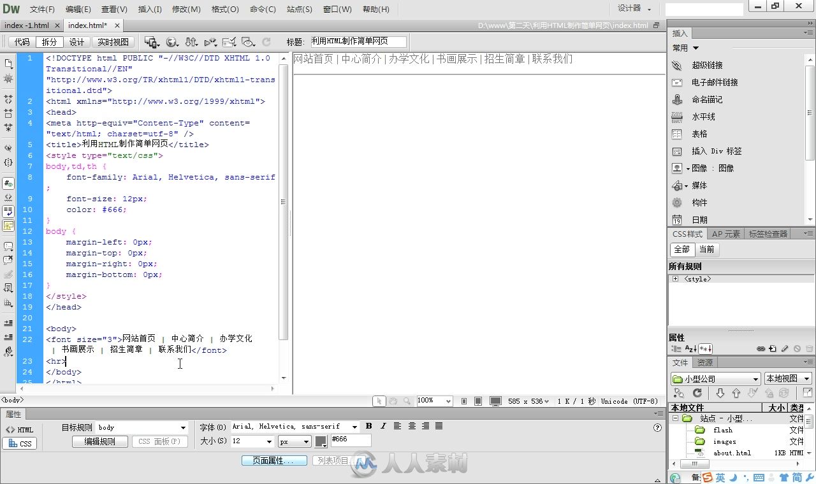Viewport: 816px width, 484px height.
Task: Click the 设计 design view button
Action: click(x=76, y=42)
